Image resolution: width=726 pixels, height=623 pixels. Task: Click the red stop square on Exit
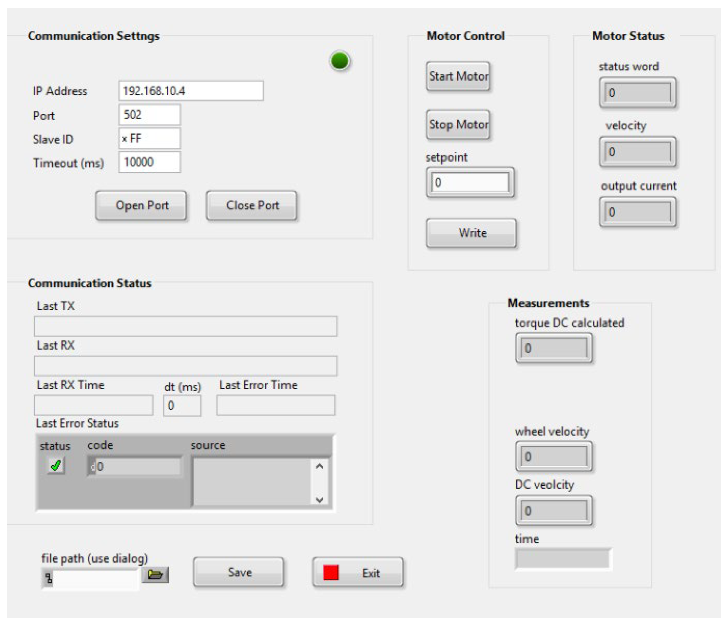[330, 573]
